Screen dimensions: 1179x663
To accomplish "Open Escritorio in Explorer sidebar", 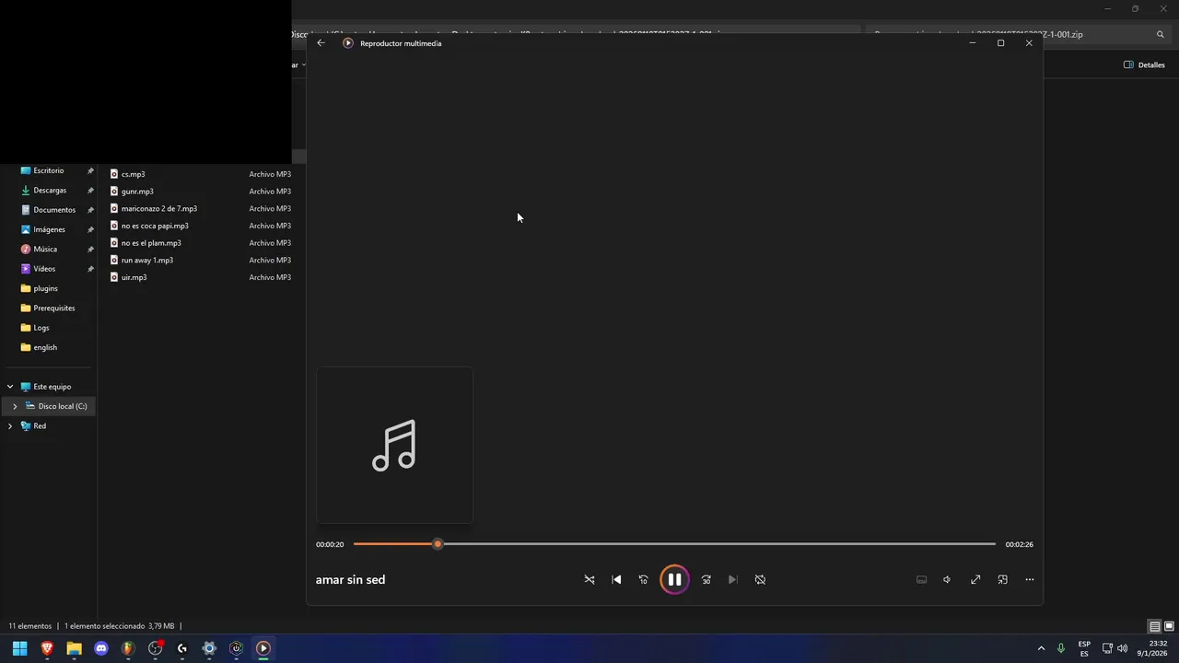I will [49, 170].
